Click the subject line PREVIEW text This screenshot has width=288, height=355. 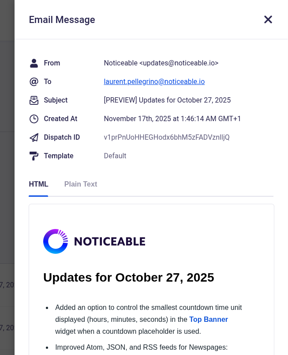[120, 100]
